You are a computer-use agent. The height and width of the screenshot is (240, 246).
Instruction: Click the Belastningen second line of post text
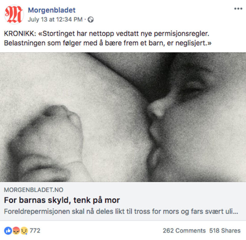coord(108,43)
